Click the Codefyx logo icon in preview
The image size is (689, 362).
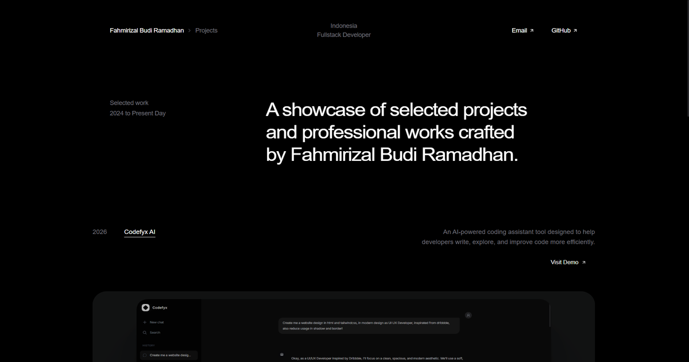coord(145,307)
